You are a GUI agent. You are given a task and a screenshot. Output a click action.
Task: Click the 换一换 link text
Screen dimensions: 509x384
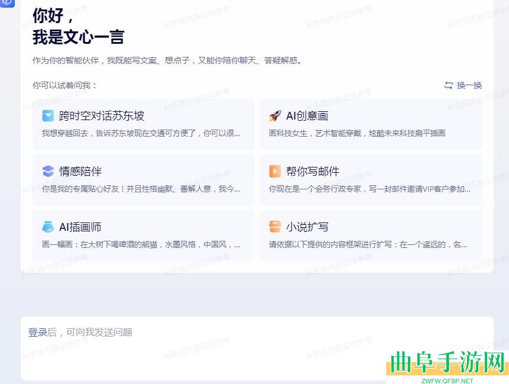click(x=469, y=85)
